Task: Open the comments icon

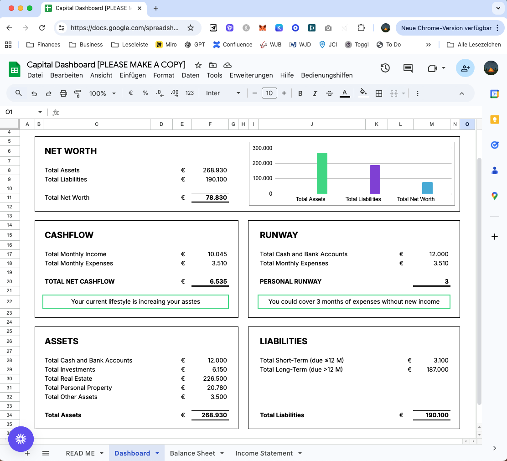Action: click(x=408, y=68)
